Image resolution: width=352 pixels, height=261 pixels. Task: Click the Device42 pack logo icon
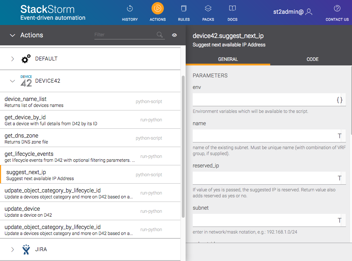click(x=26, y=81)
